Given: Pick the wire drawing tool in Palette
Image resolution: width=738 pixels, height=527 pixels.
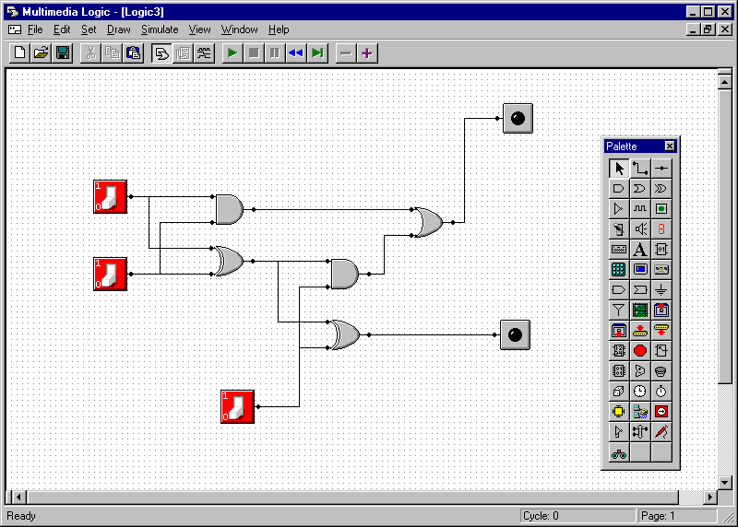Looking at the screenshot, I should (640, 168).
